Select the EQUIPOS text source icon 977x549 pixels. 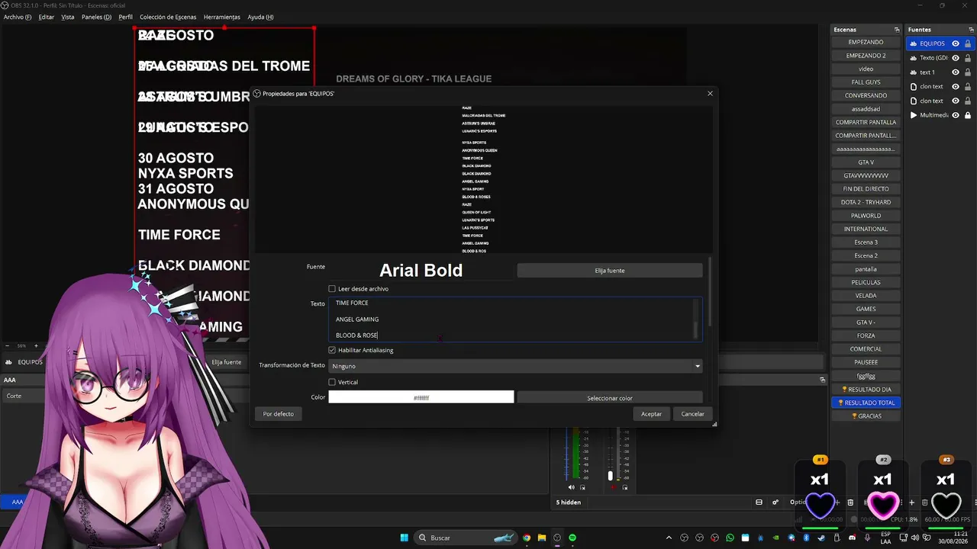pyautogui.click(x=914, y=43)
